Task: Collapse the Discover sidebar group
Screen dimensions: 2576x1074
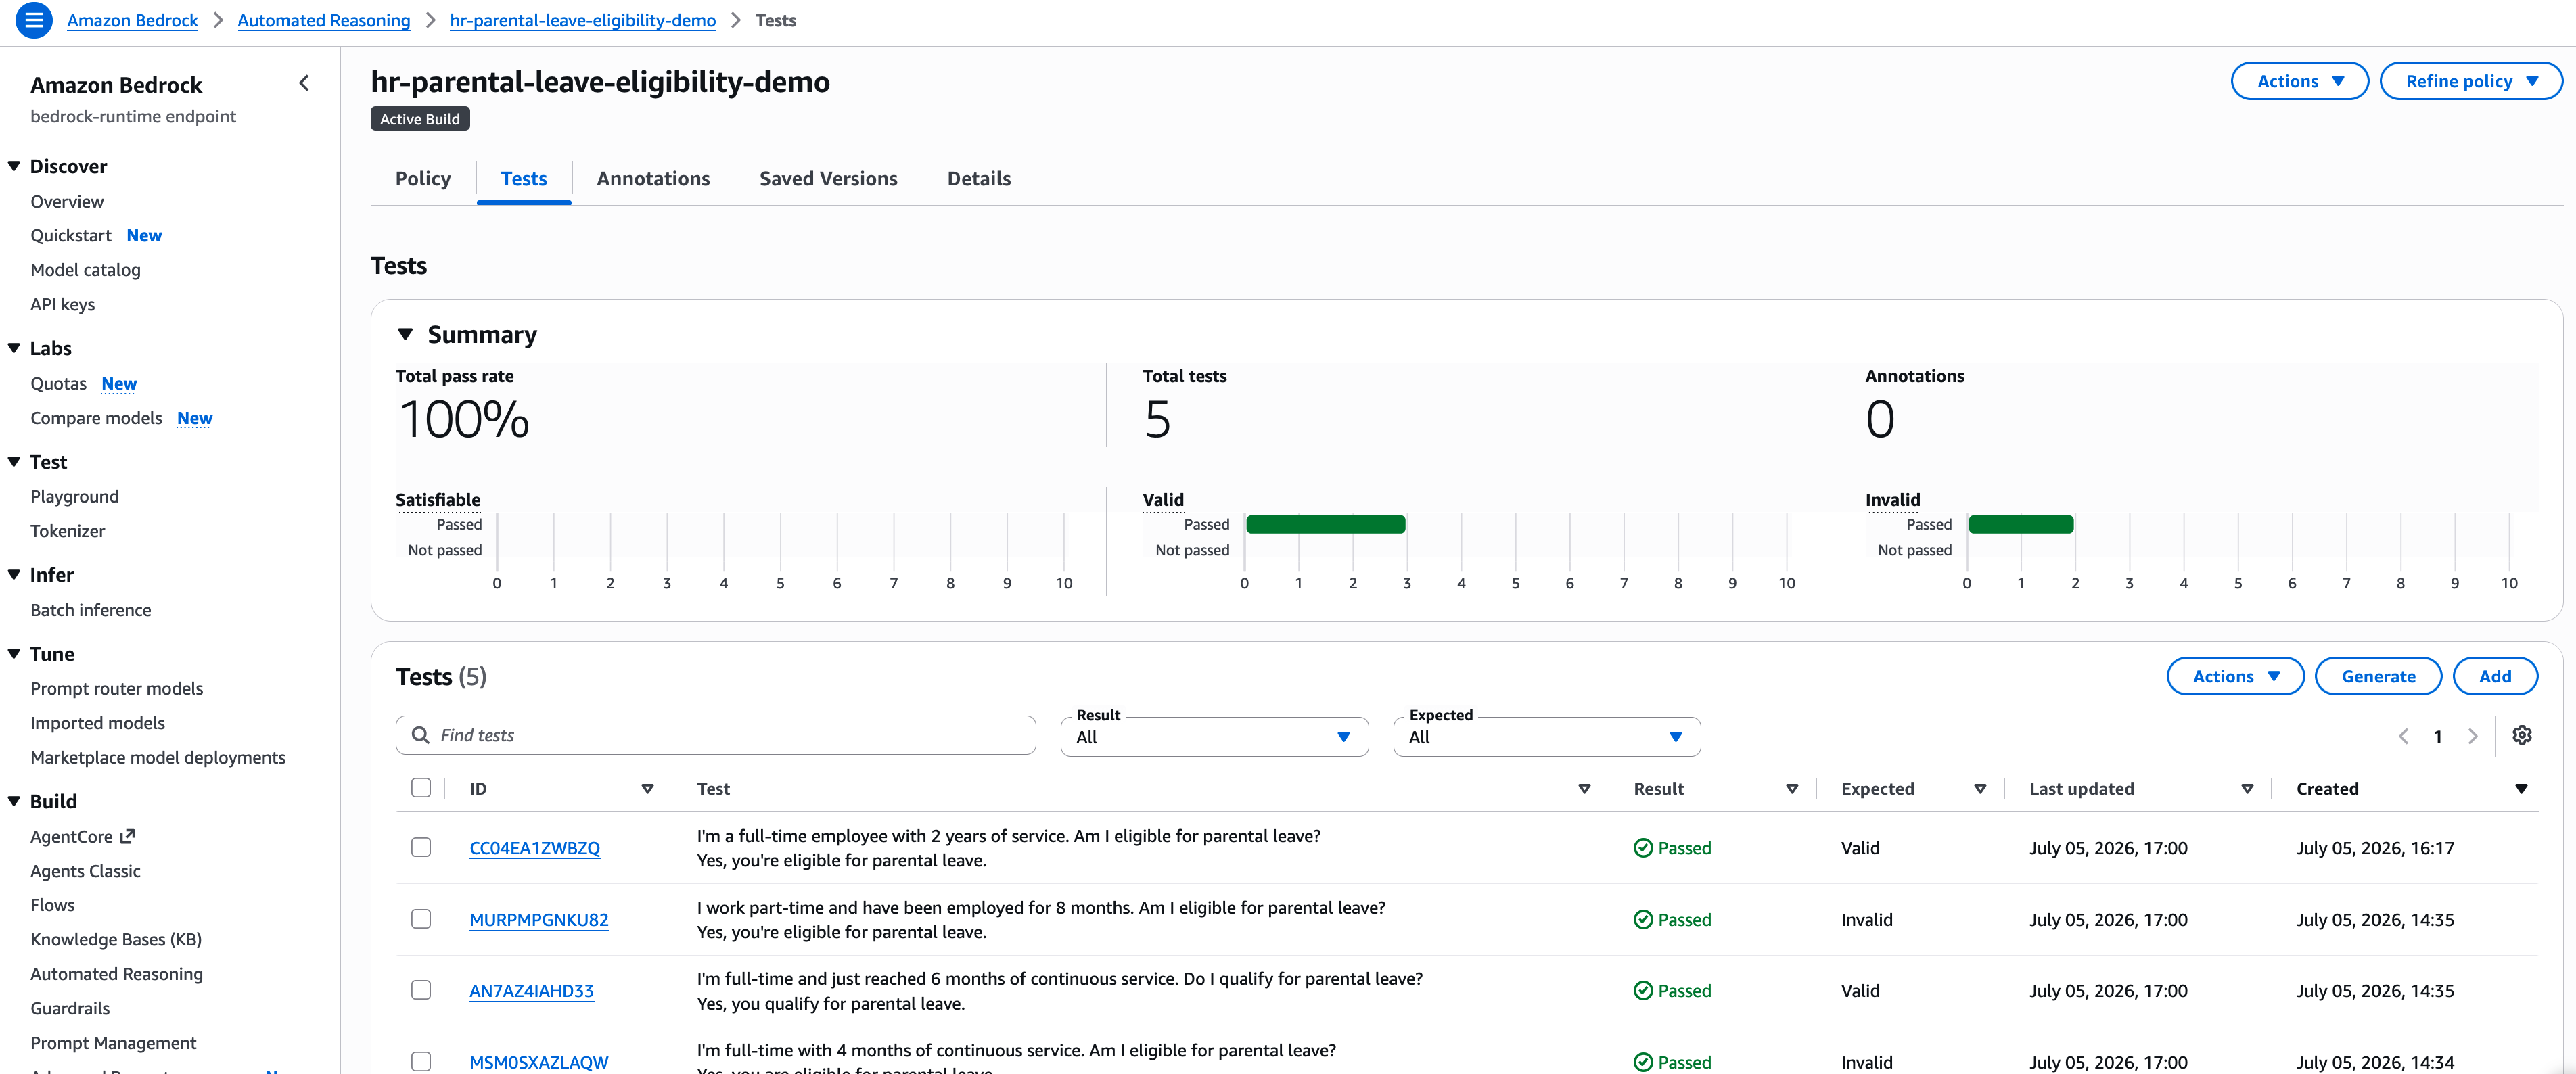Action: 14,166
